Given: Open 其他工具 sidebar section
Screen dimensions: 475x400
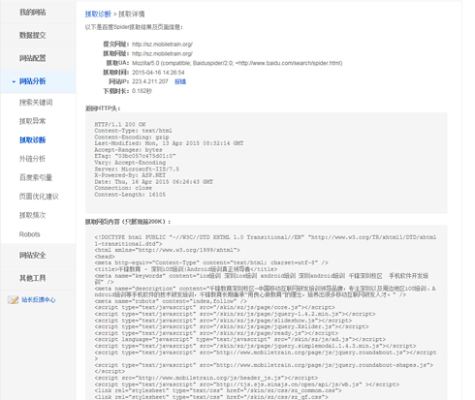Looking at the screenshot, I should (x=32, y=278).
